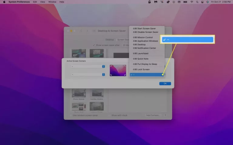Choose Start Screen Saver option

pyautogui.click(x=147, y=29)
